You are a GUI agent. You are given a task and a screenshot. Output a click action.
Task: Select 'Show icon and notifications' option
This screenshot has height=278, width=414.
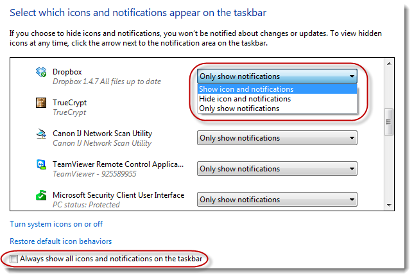coord(246,89)
